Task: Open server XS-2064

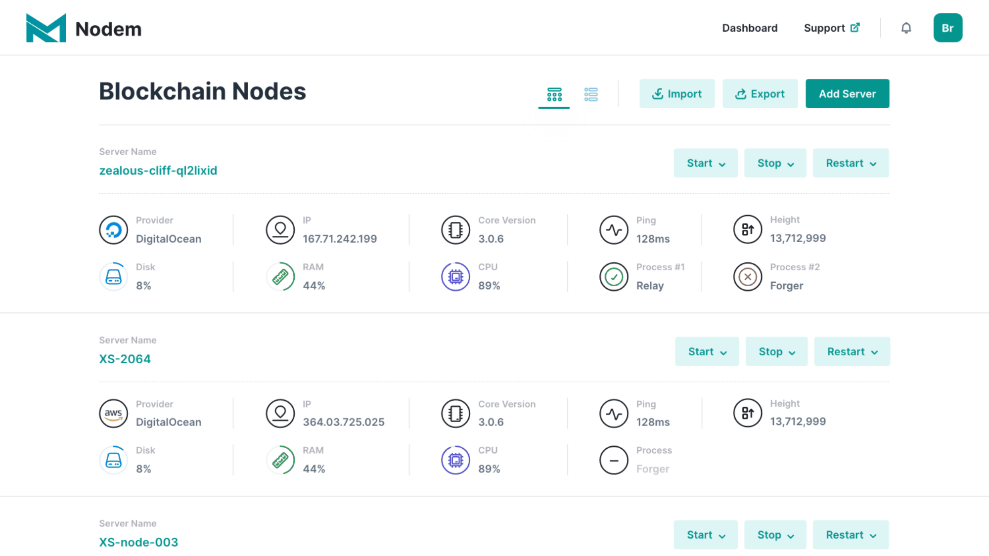Action: [125, 359]
